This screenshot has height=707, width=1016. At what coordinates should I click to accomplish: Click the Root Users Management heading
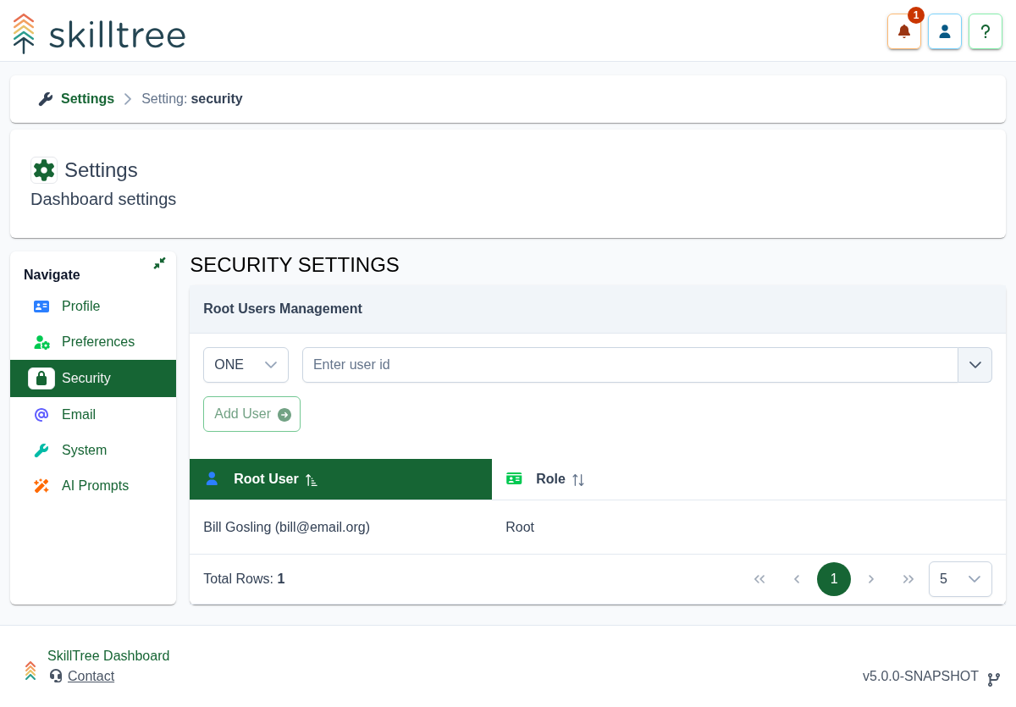coord(283,309)
